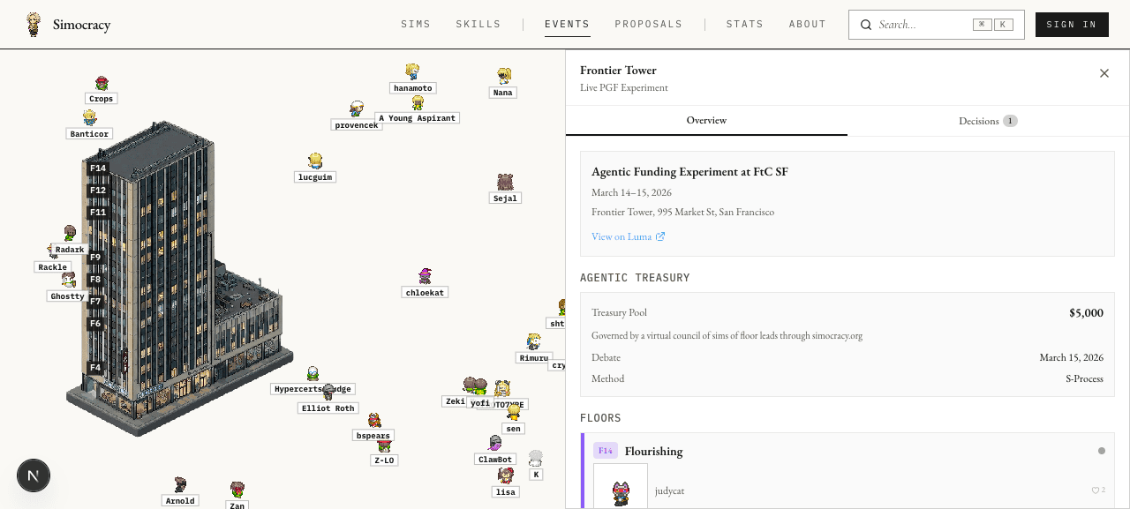Open the View on Luma link
The image size is (1130, 509).
(x=628, y=236)
